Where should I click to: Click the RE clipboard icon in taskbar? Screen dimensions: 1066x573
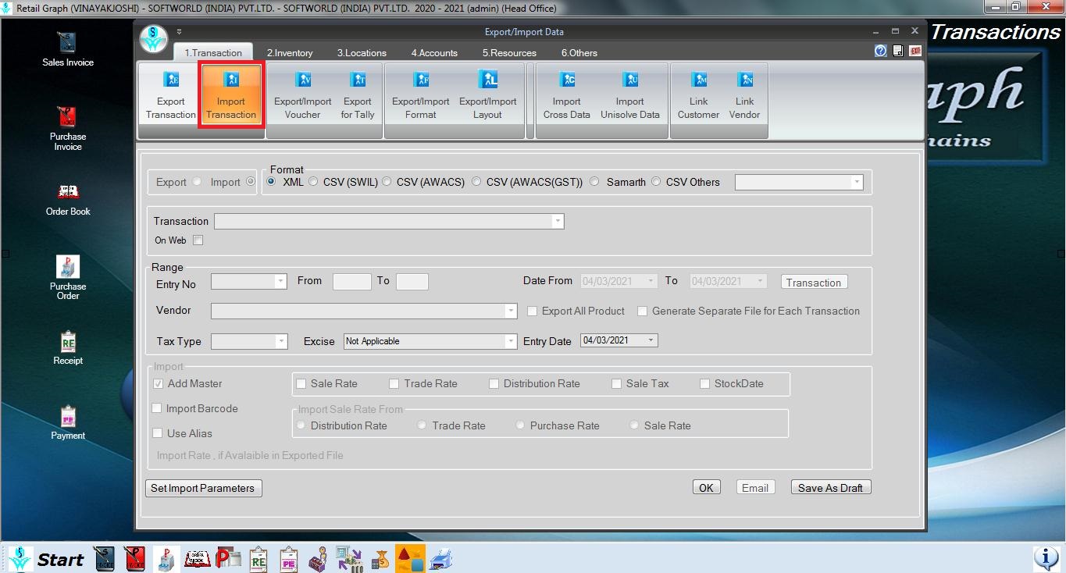[x=258, y=559]
